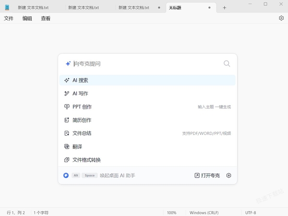Image resolution: width=288 pixels, height=216 pixels.
Task: Choose AI 写作 from the list
Action: (x=147, y=93)
